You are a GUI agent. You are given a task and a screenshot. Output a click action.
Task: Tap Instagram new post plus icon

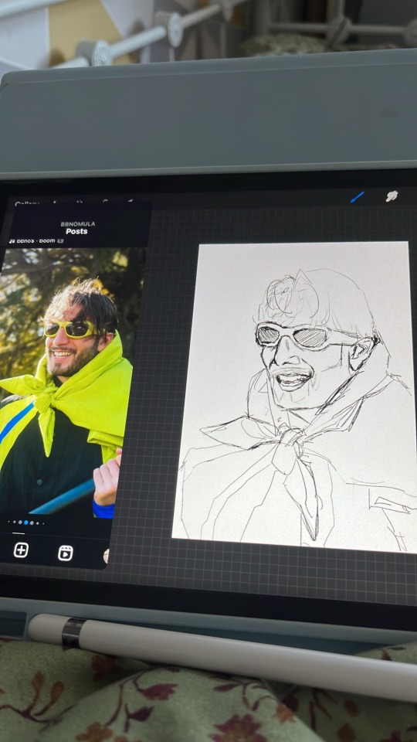pyautogui.click(x=21, y=550)
